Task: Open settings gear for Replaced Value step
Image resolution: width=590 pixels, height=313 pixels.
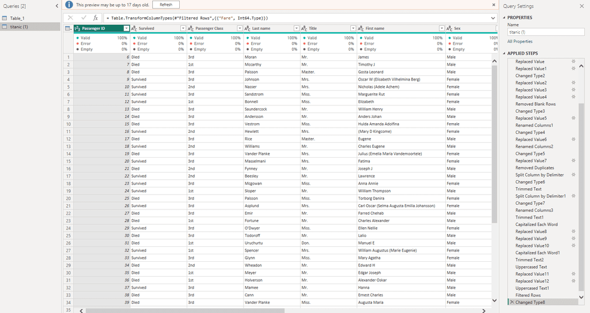Action: [573, 61]
